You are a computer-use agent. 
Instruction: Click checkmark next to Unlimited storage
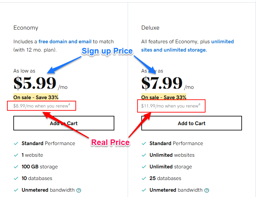pos(144,167)
